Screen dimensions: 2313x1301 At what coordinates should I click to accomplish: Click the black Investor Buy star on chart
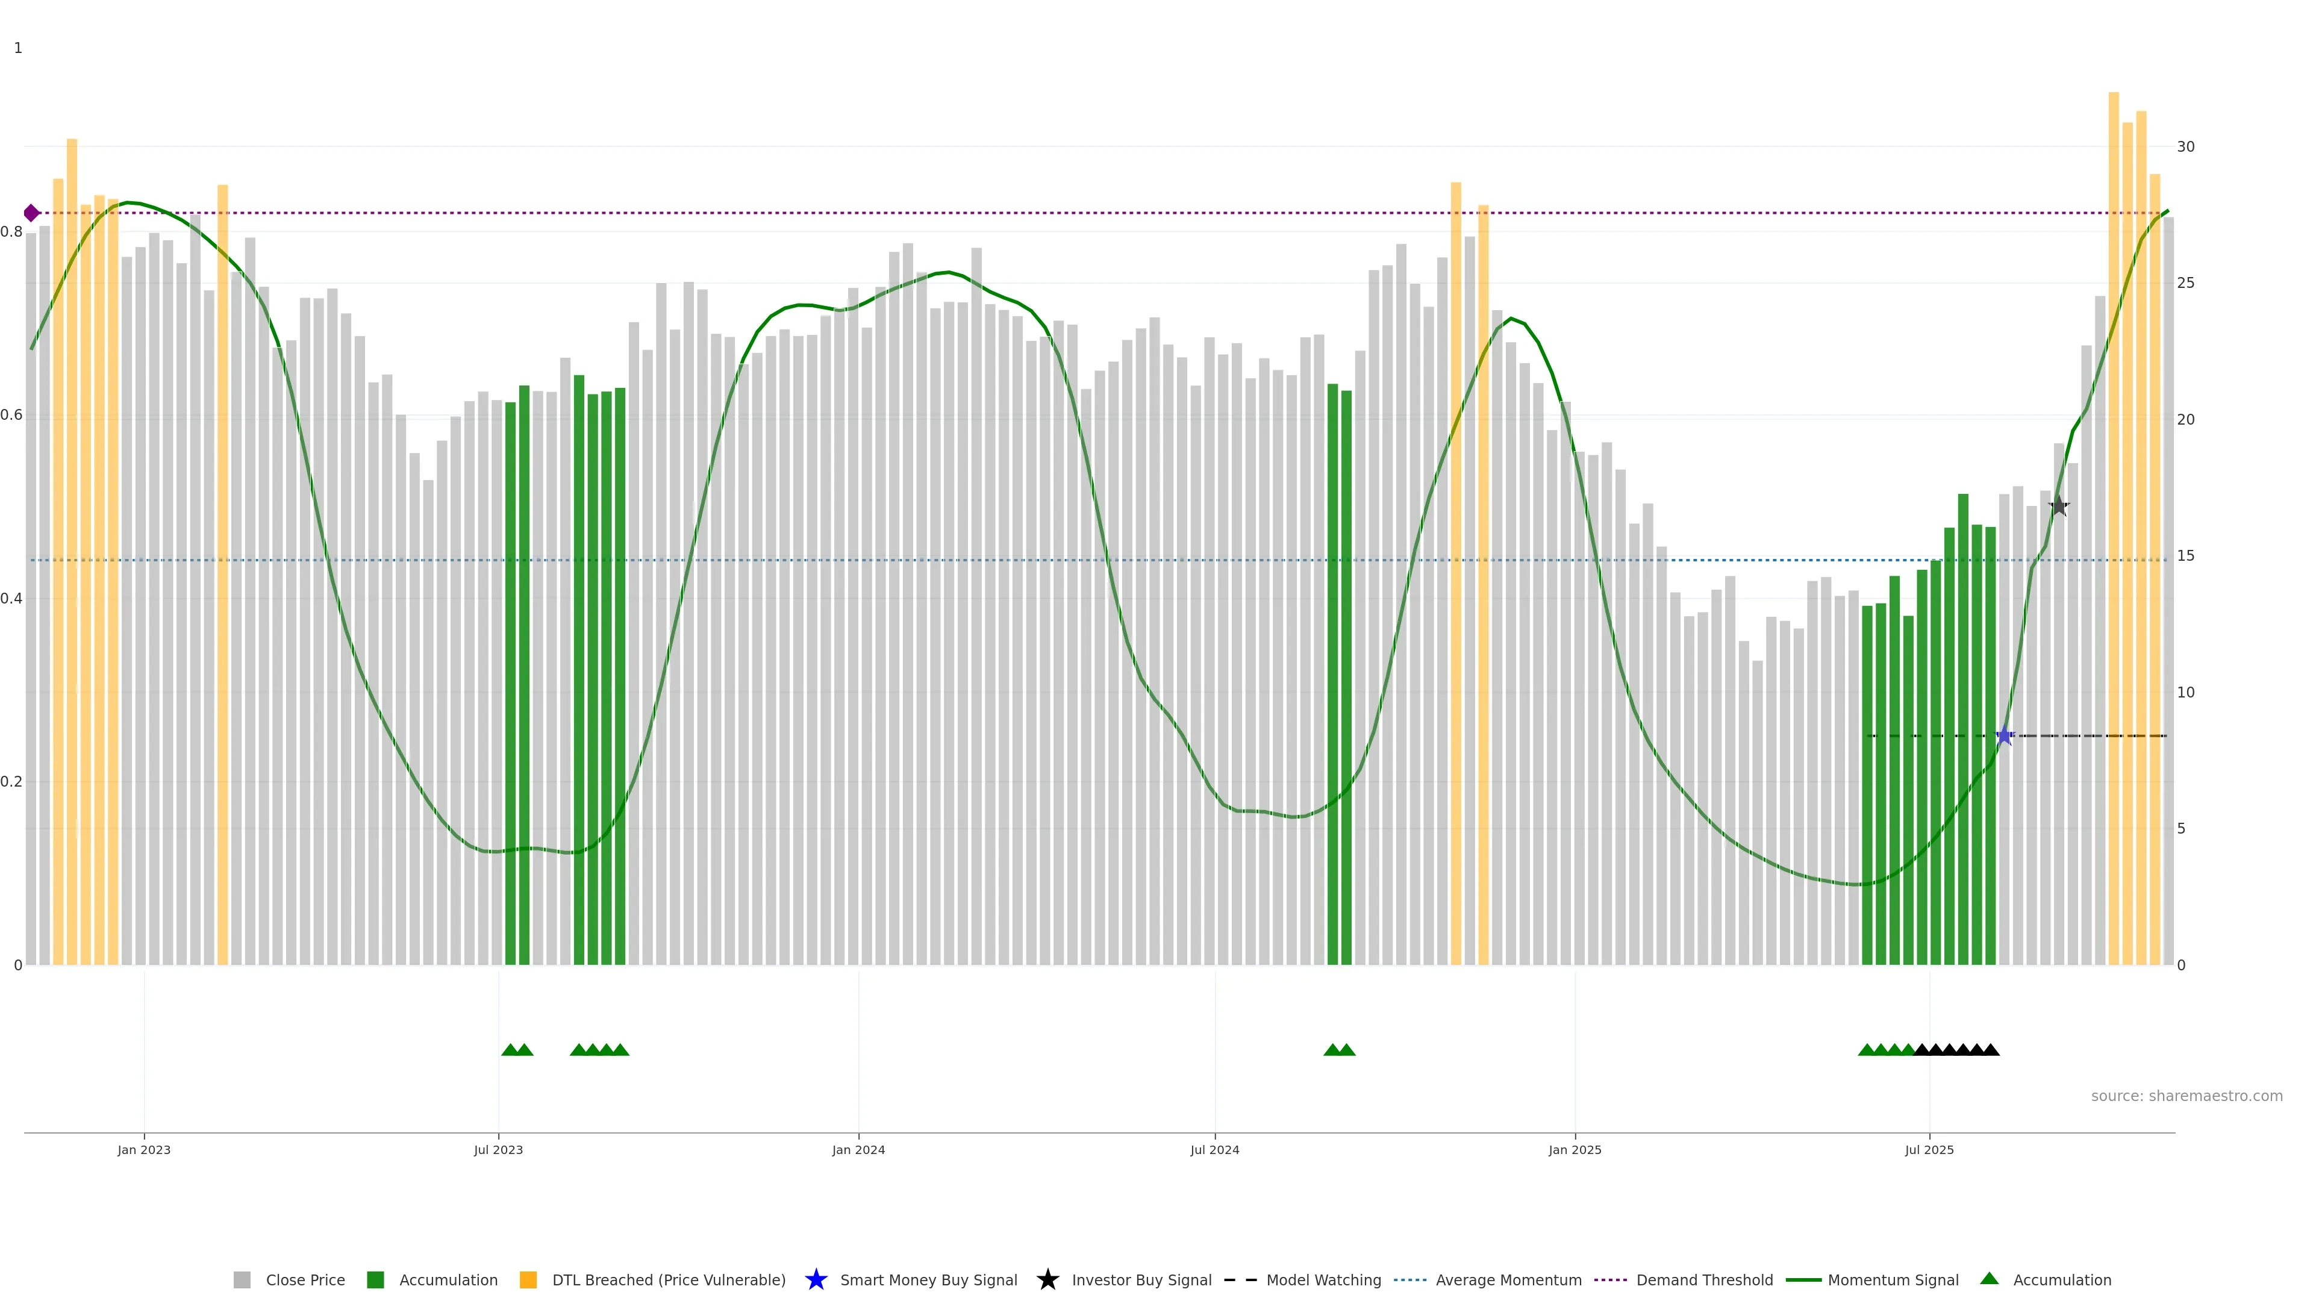(2059, 507)
